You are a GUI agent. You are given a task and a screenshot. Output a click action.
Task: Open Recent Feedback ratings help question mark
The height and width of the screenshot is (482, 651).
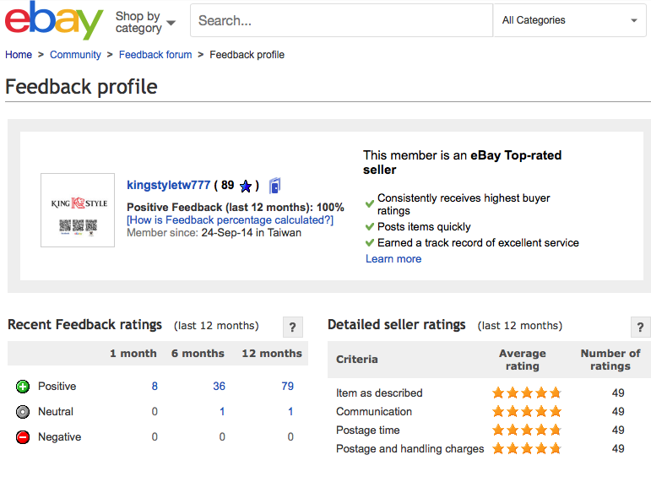[291, 328]
